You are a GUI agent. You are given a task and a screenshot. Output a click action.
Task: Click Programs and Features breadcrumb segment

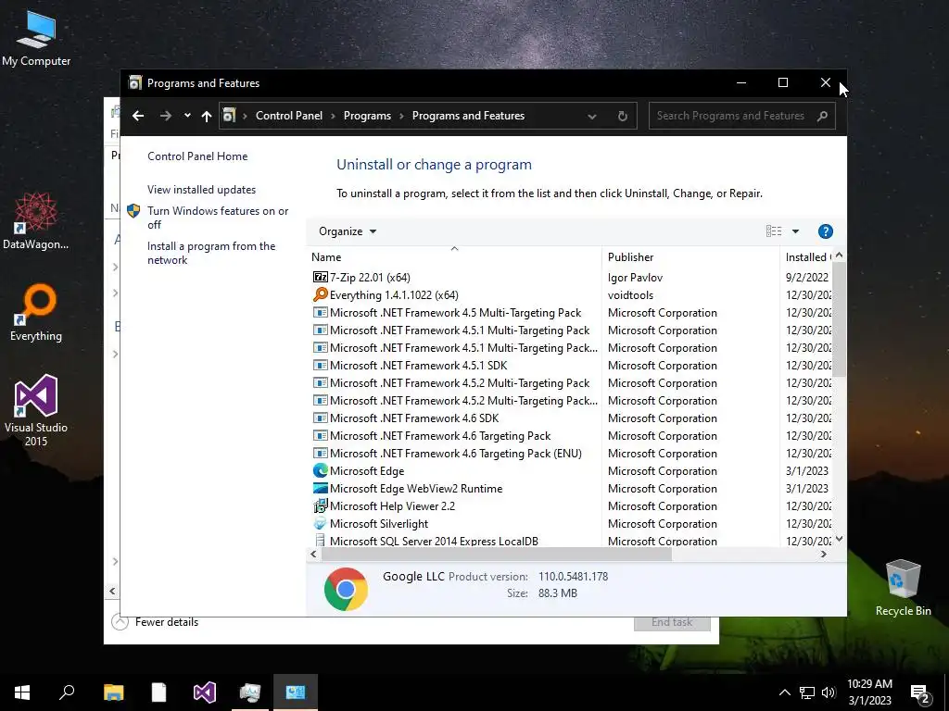(468, 116)
